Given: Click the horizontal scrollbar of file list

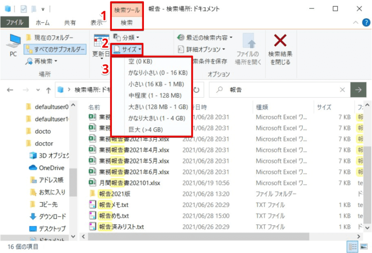Looking at the screenshot, I should point(198,237).
